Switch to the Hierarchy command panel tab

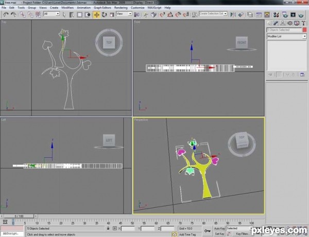point(283,23)
